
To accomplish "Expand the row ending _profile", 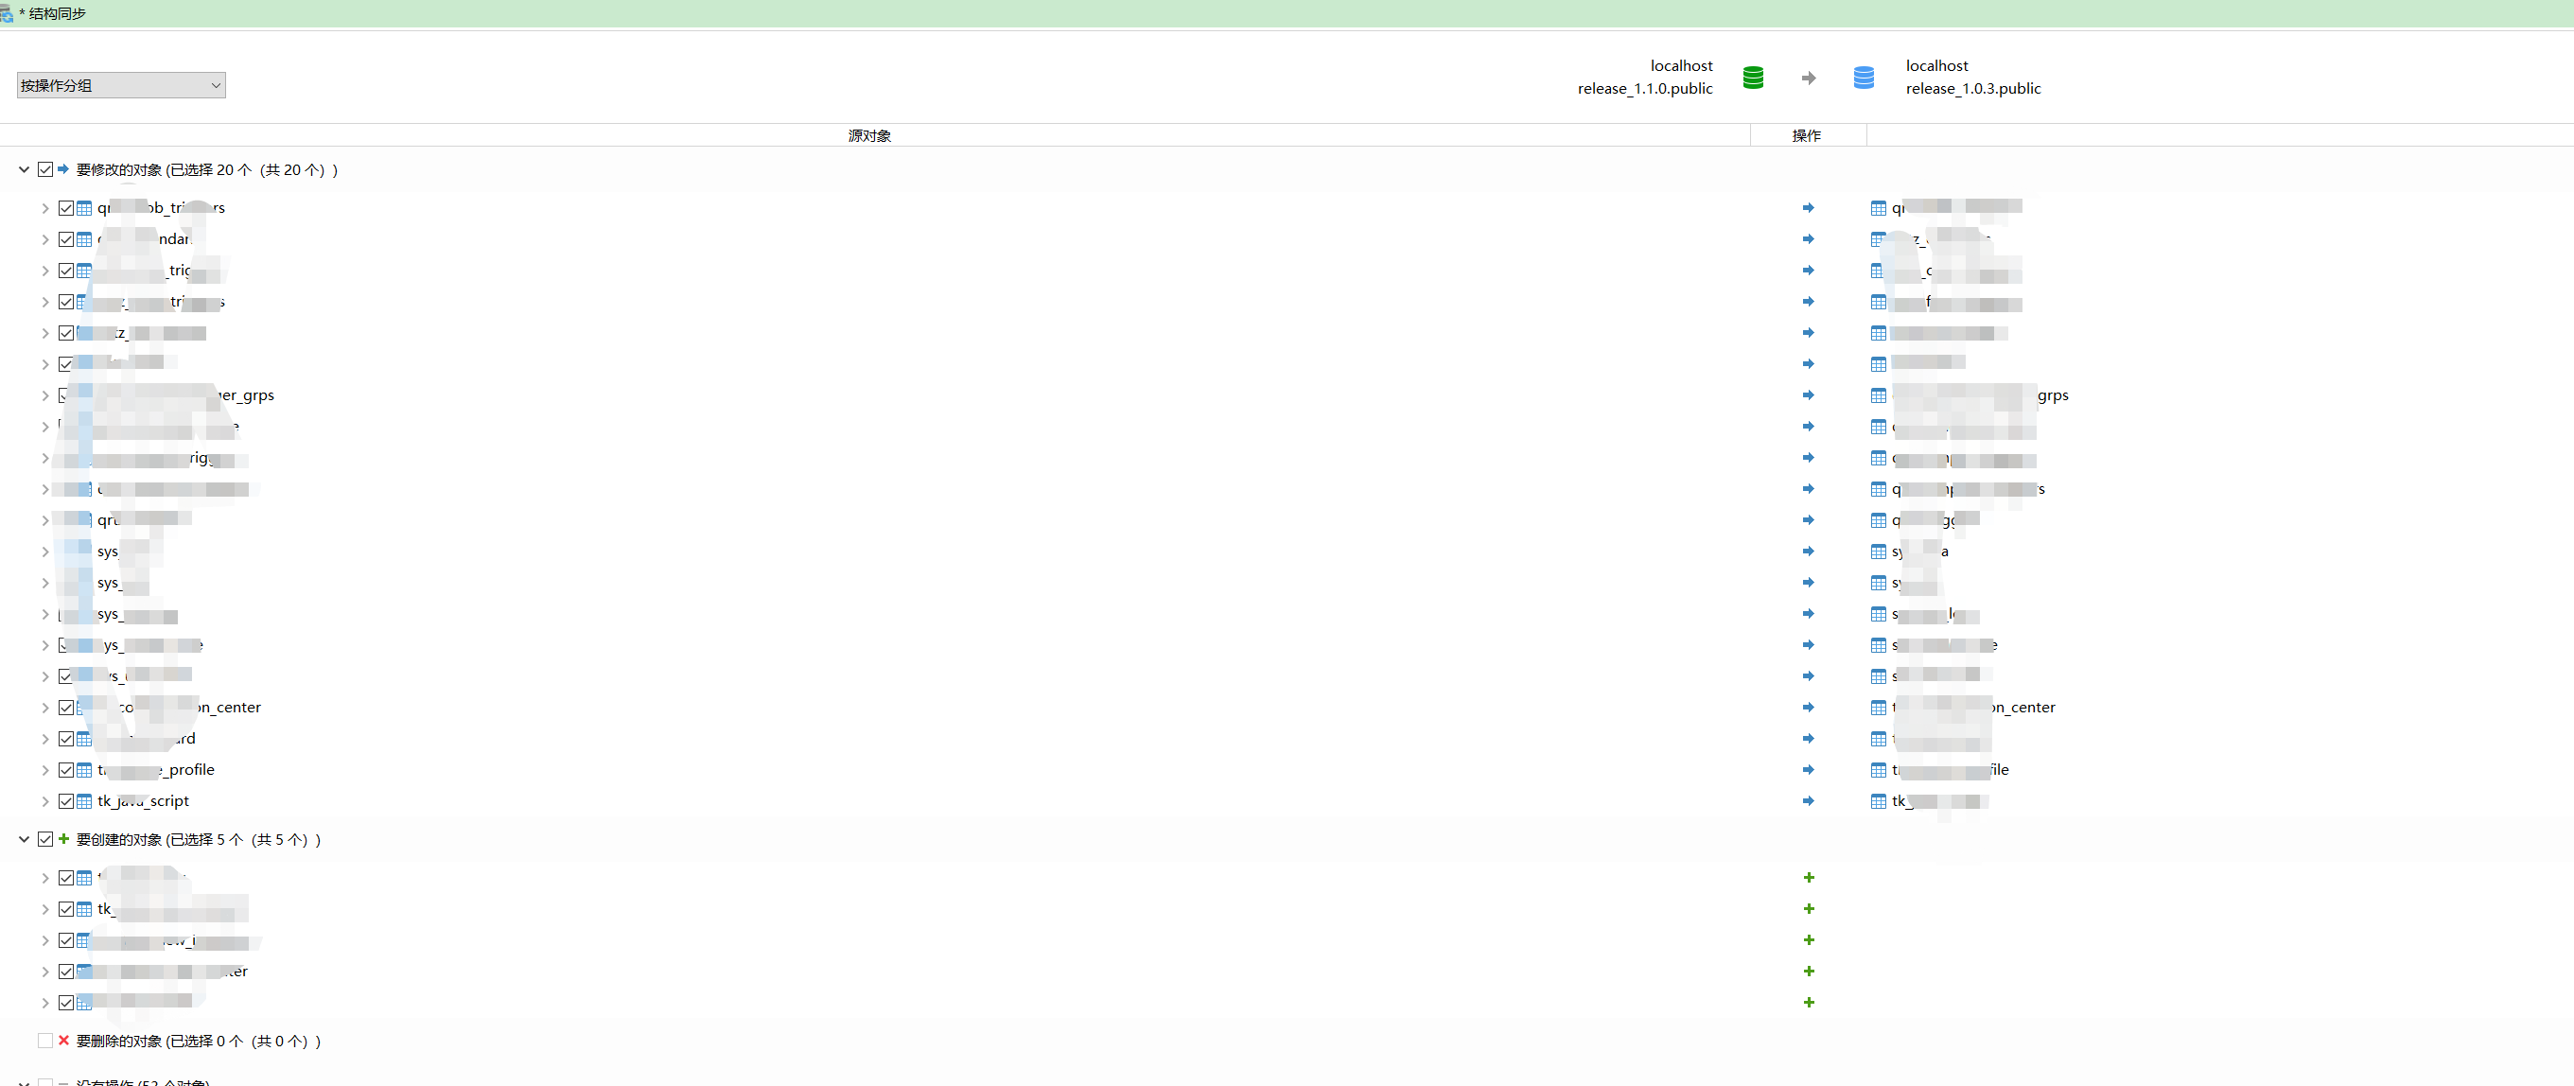I will tap(45, 770).
